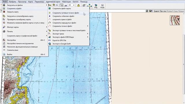Open the Файл menu
The image size is (185, 104).
pos(5,2)
